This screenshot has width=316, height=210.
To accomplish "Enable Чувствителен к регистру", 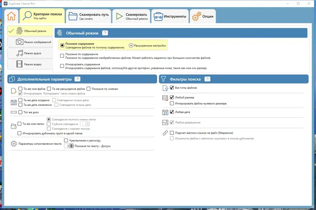I will (66, 140).
